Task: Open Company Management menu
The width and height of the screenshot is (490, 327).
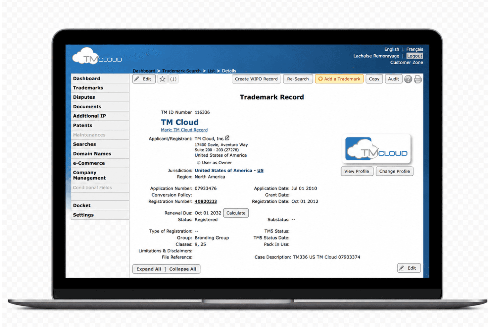Action: [100, 175]
